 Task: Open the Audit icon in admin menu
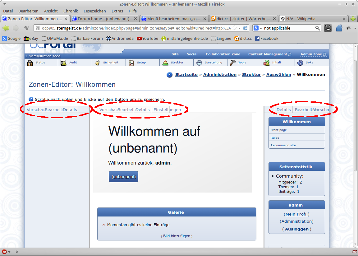click(64, 63)
